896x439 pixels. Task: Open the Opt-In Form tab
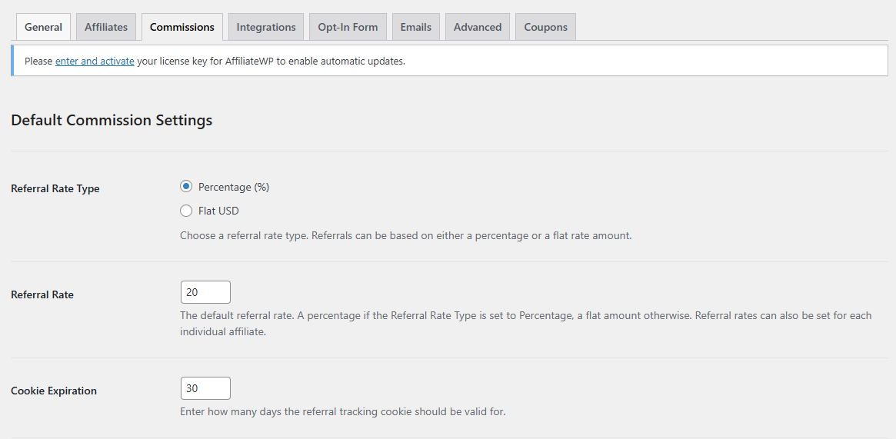[x=348, y=27]
